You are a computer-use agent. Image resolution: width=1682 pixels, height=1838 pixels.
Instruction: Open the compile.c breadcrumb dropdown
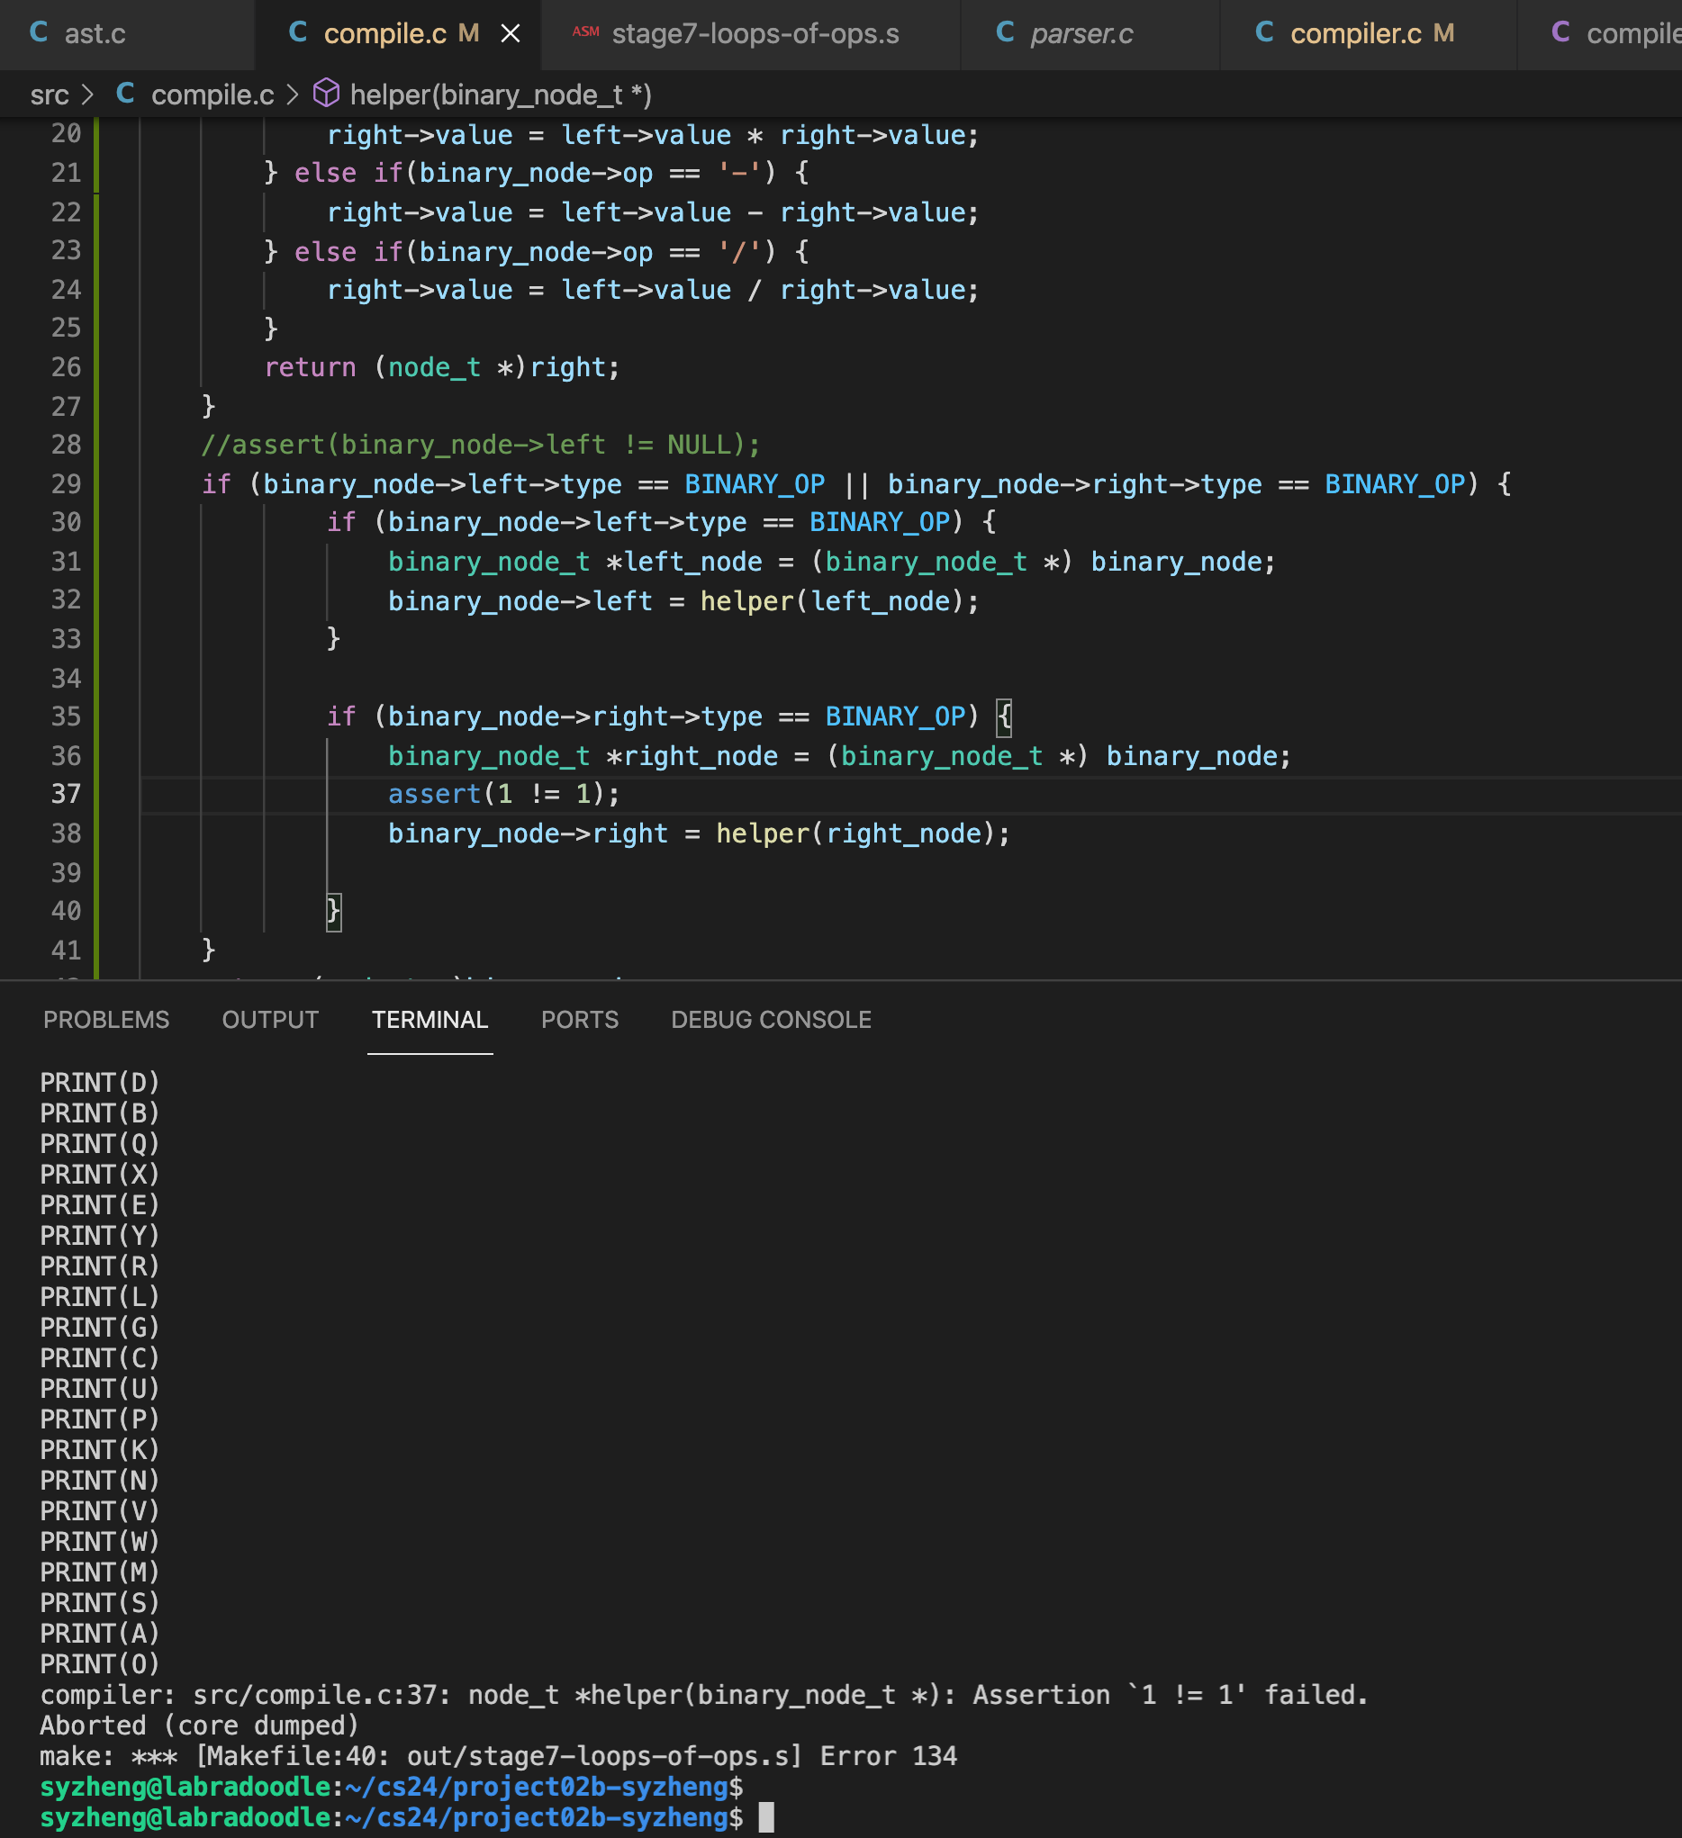212,95
